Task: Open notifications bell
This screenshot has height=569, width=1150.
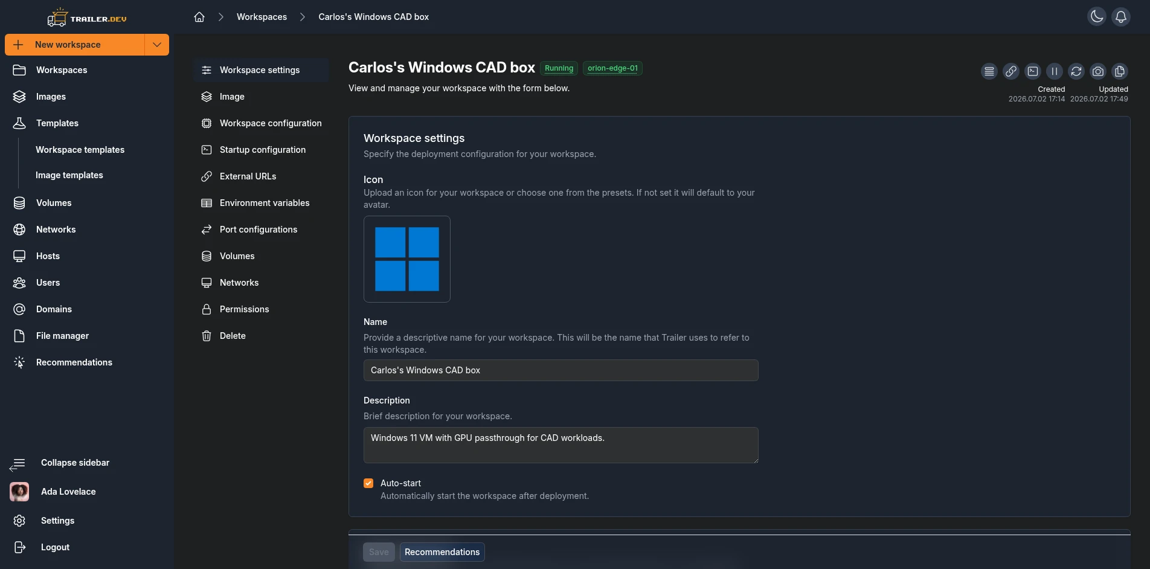Action: (1121, 17)
